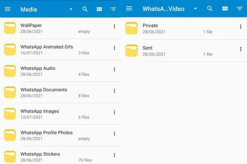This screenshot has width=247, height=164.
Task: Switch grid view in WhatsApp Video panel
Action: coord(225,9)
